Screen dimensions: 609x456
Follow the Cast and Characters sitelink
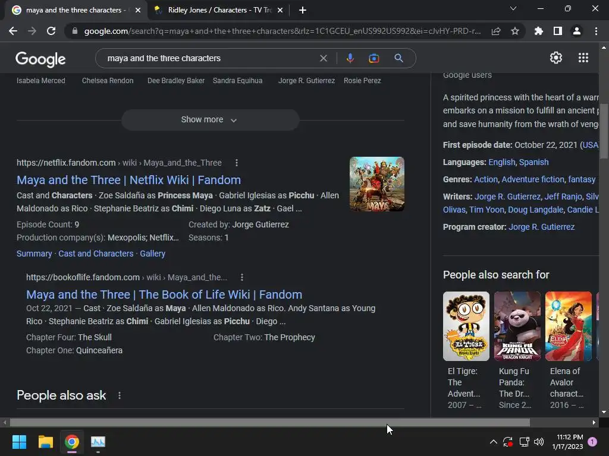pyautogui.click(x=96, y=254)
